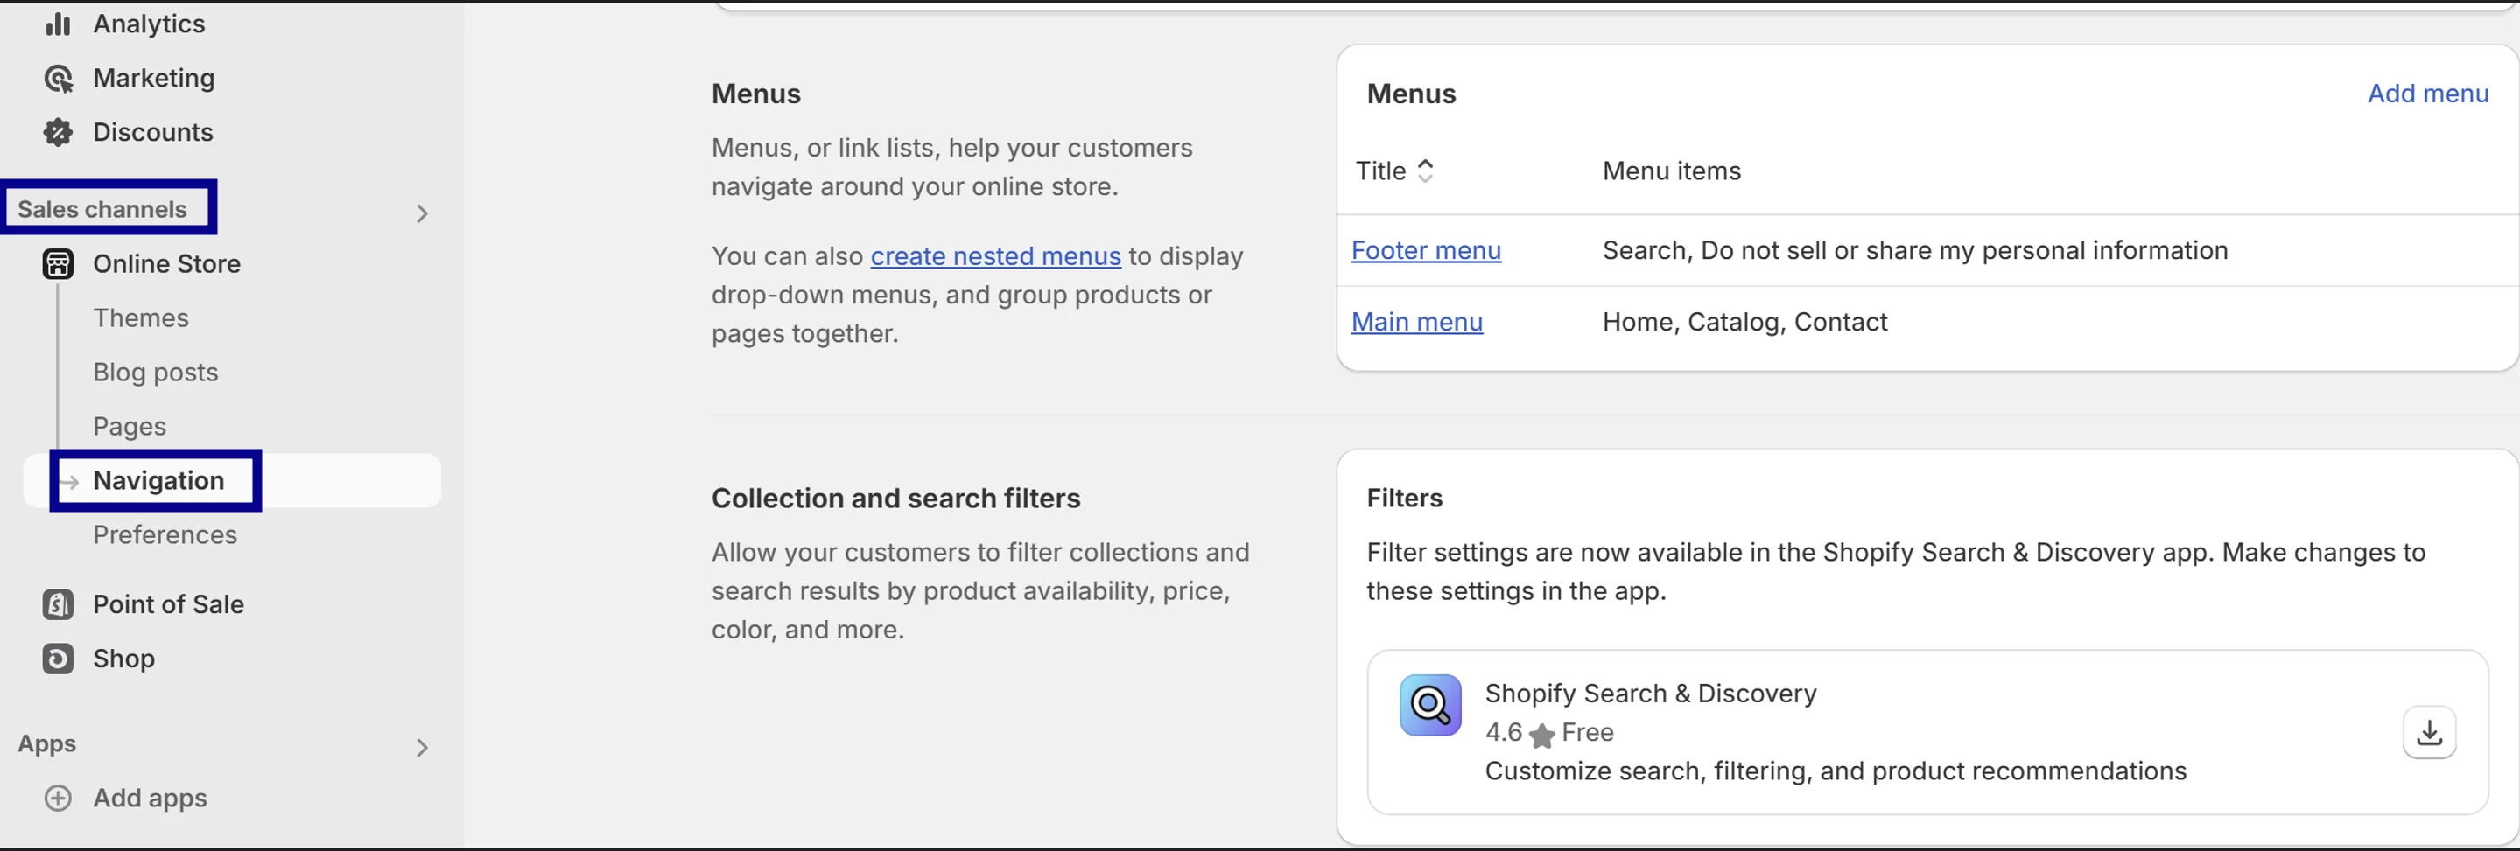Click the Analytics bar chart icon
2520x851 pixels.
coord(58,24)
